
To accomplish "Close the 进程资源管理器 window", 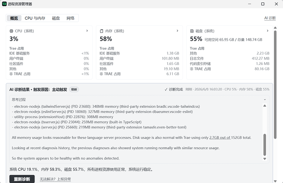I will coord(276,4).
